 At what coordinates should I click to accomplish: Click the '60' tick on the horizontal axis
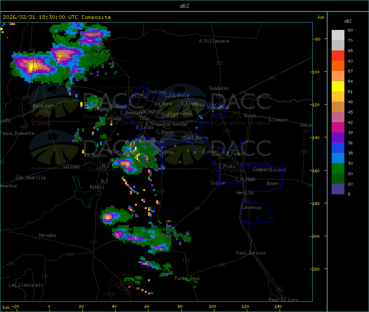[147, 307]
